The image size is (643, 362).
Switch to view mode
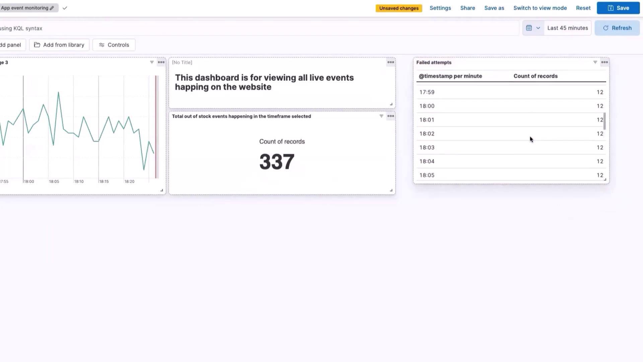pyautogui.click(x=540, y=8)
